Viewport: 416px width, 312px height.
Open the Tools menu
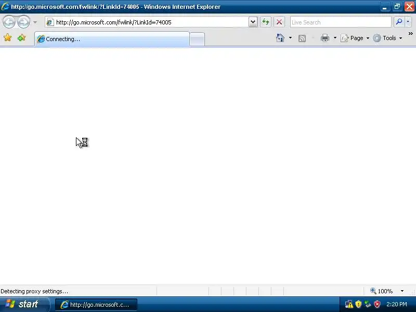387,38
